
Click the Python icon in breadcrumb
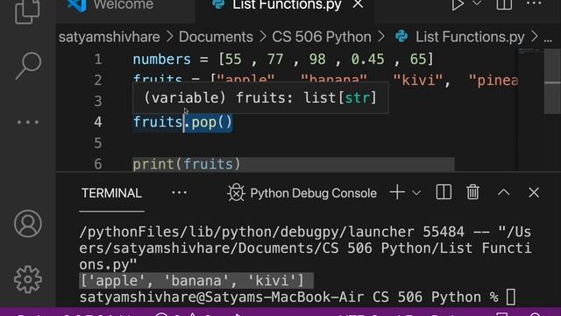(x=401, y=37)
